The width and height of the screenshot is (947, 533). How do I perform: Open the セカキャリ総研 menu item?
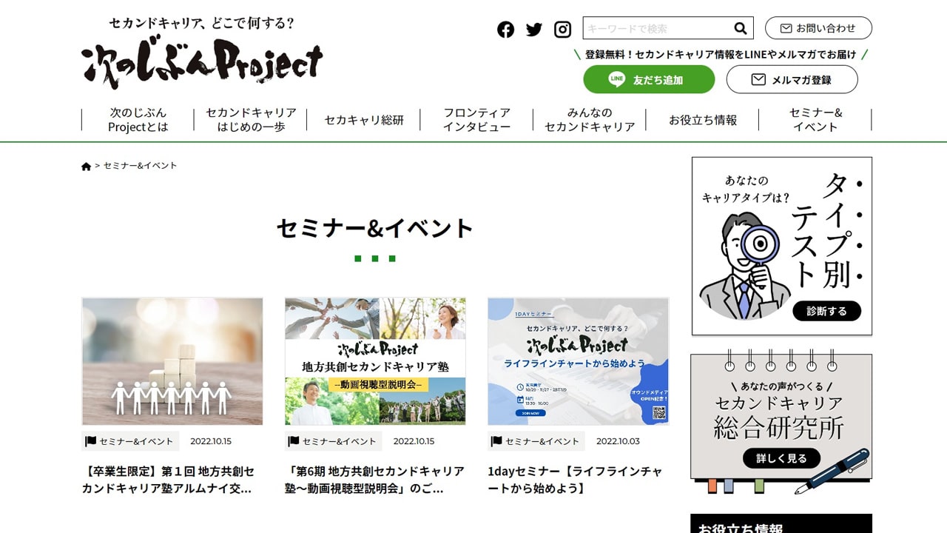[x=364, y=120]
